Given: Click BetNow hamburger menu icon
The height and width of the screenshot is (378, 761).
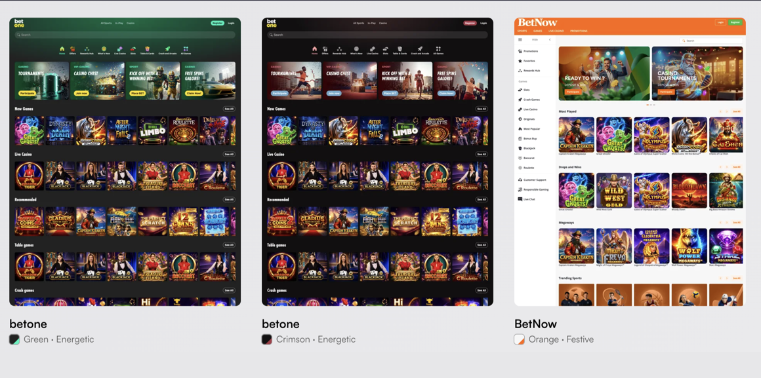Looking at the screenshot, I should 520,40.
